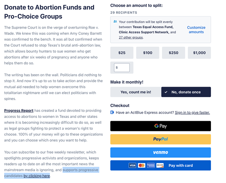Choose the Yes, count me in! option
This screenshot has height=183, width=226.
(x=136, y=92)
